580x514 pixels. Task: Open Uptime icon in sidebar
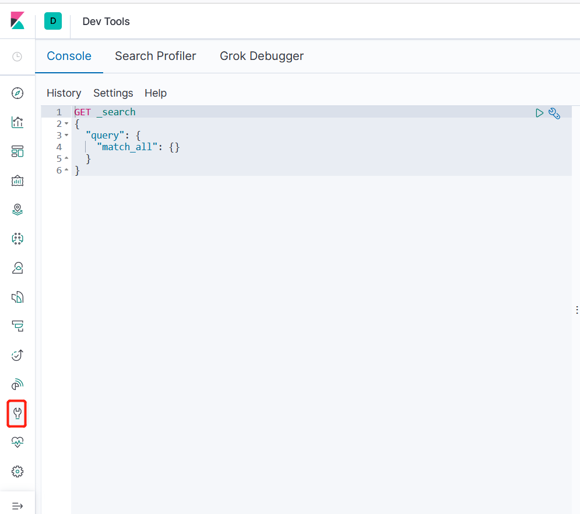(x=17, y=355)
